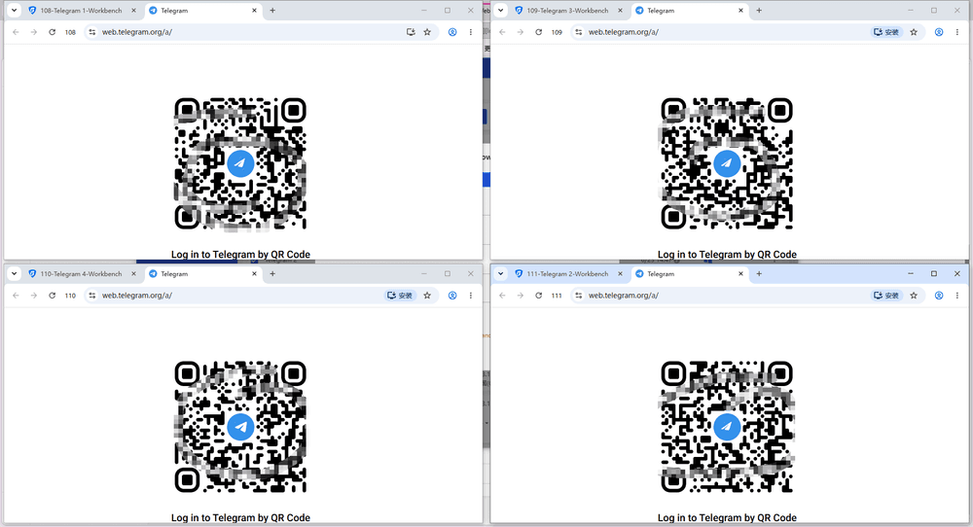
Task: Click 'Log in to Telegram by QR Code' in 108 window
Action: click(x=240, y=254)
